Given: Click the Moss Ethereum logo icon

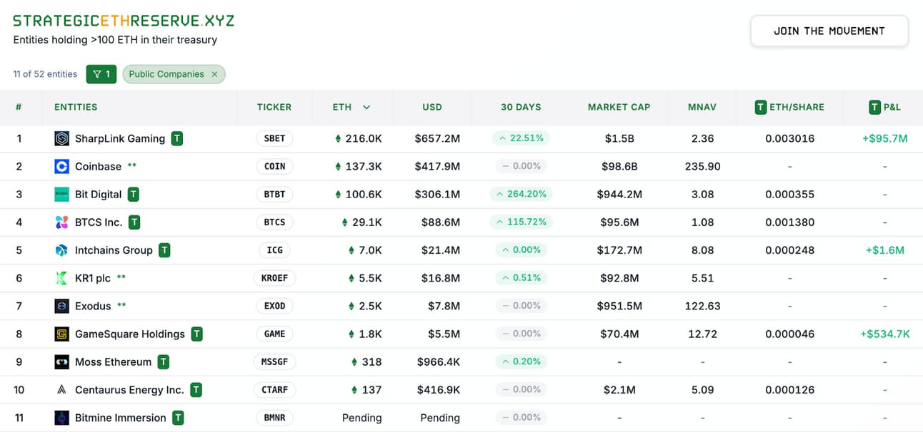Looking at the screenshot, I should (x=62, y=362).
